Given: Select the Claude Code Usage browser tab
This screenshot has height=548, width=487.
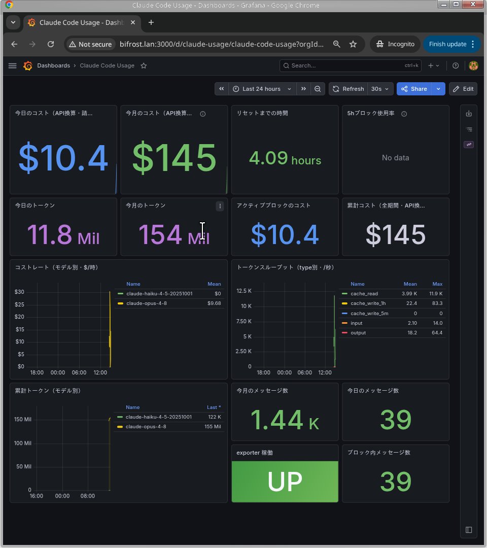Looking at the screenshot, I should click(82, 22).
